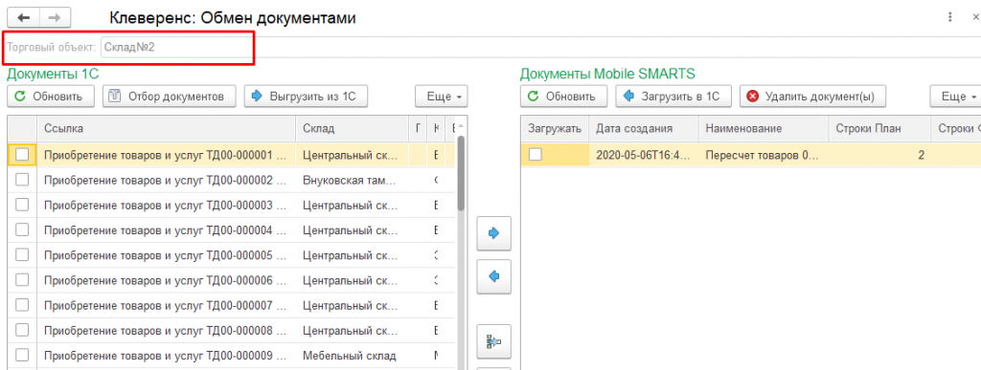The width and height of the screenshot is (981, 370).
Task: Click Строки План value 2
Action: pos(879,155)
